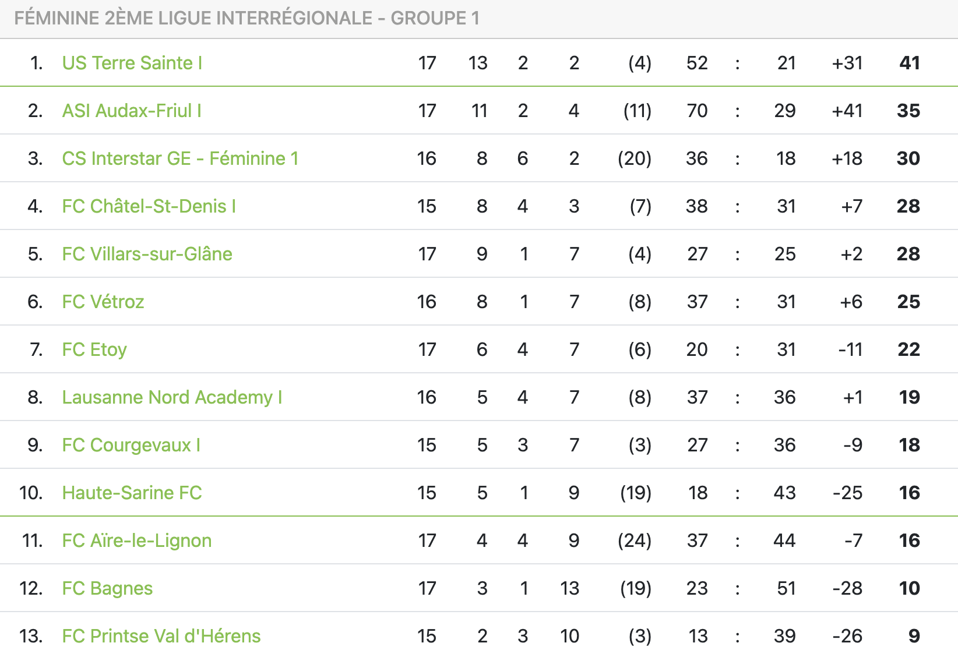This screenshot has height=657, width=958.
Task: Select Lausanne Nord Academy I link
Action: click(x=172, y=397)
